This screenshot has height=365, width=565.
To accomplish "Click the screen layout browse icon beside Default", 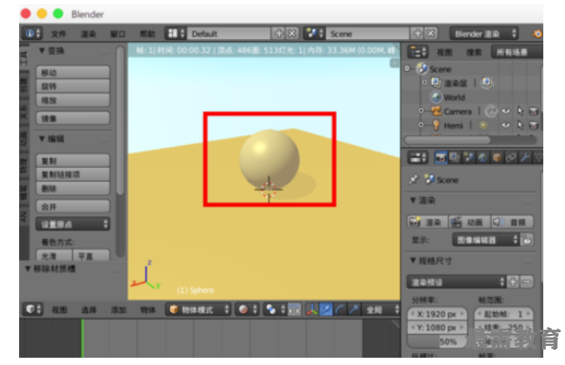I will coord(175,34).
